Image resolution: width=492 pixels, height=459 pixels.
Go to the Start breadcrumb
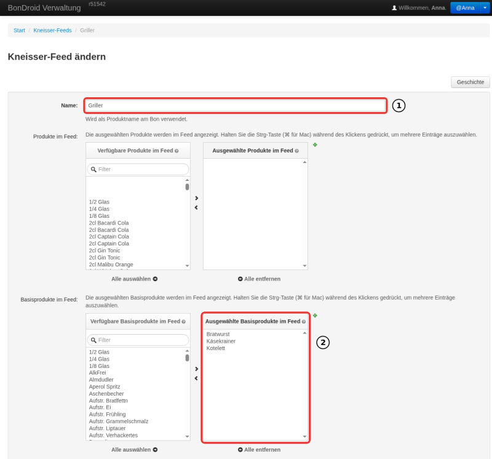[19, 30]
